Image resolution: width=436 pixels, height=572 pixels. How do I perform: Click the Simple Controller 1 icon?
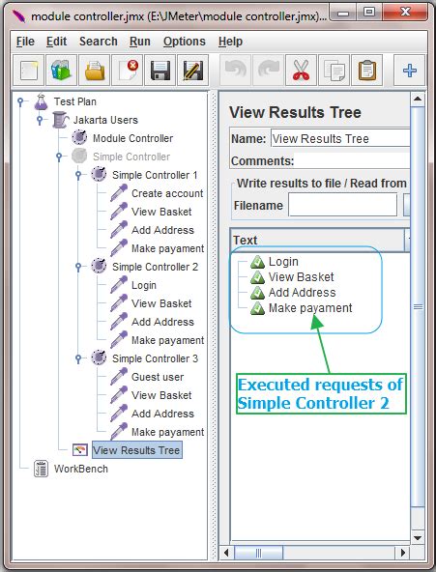pos(99,174)
